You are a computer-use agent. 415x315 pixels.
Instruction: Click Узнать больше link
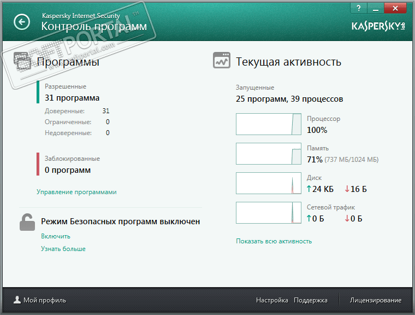(x=63, y=249)
